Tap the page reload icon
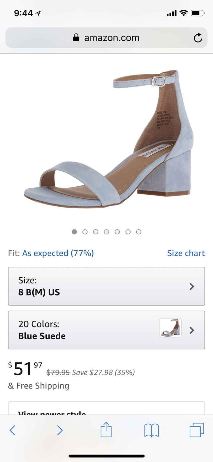Image resolution: width=213 pixels, height=462 pixels. click(x=198, y=37)
